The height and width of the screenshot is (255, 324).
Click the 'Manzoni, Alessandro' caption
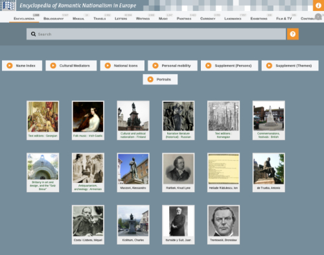point(133,188)
